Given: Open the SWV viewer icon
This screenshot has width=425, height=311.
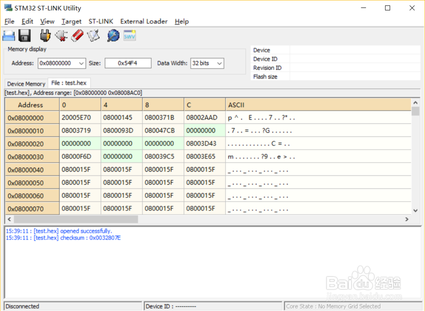Looking at the screenshot, I should (x=130, y=36).
